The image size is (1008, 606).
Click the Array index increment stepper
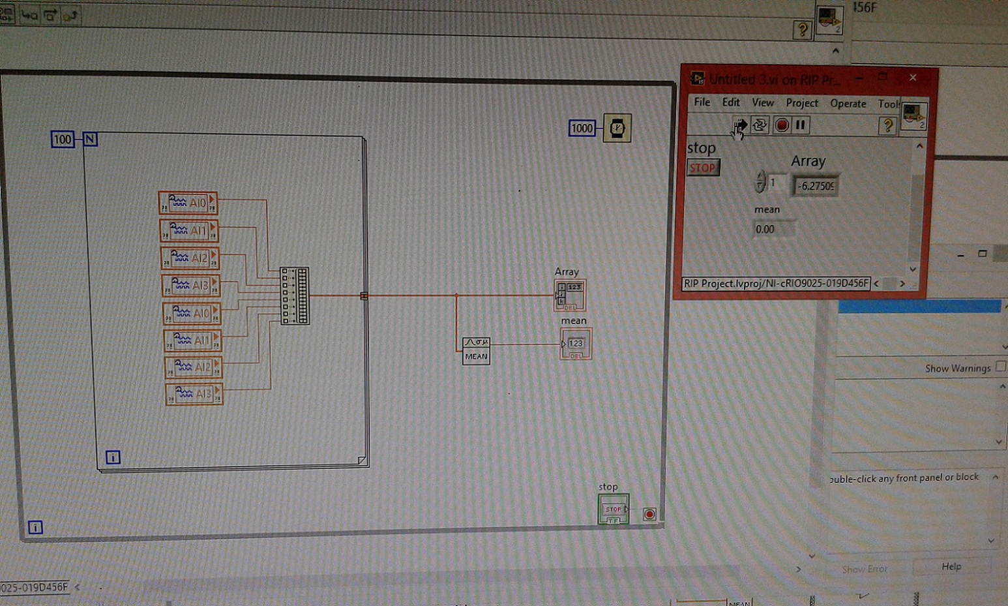tap(760, 176)
